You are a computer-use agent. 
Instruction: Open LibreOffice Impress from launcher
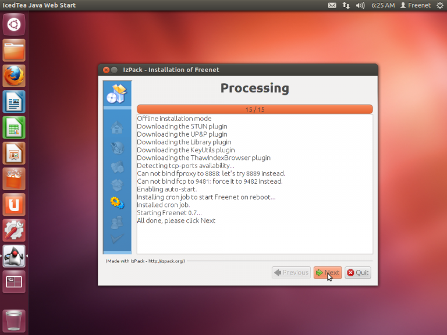pos(14,152)
